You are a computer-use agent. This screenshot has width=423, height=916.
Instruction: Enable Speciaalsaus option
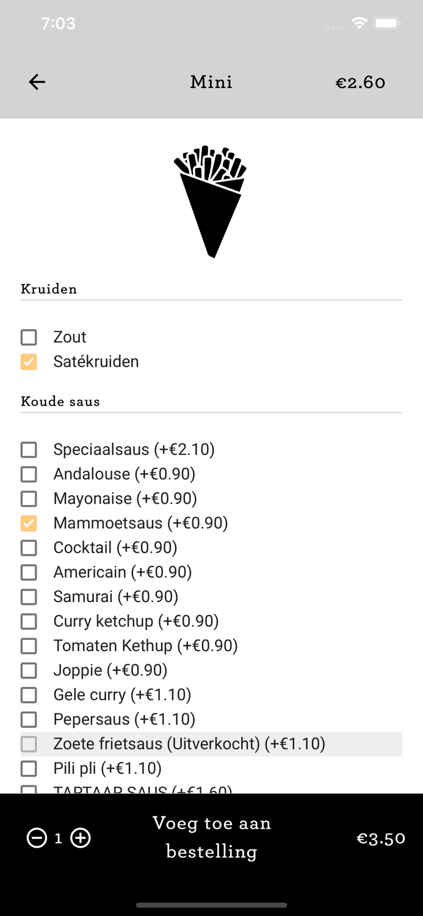29,450
